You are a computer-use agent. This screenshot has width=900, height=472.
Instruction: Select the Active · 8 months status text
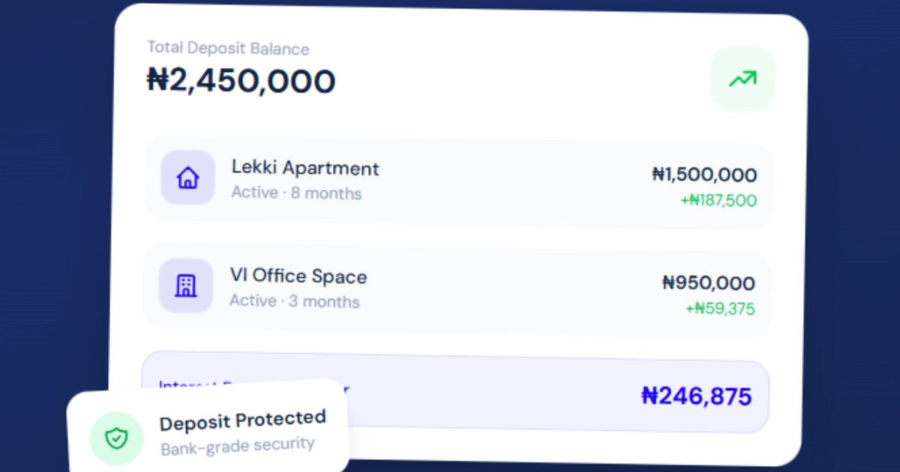click(x=295, y=193)
